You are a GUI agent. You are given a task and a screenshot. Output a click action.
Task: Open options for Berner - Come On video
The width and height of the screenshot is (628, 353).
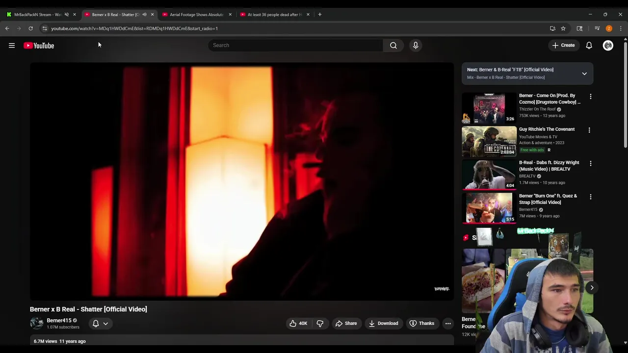pos(591,97)
